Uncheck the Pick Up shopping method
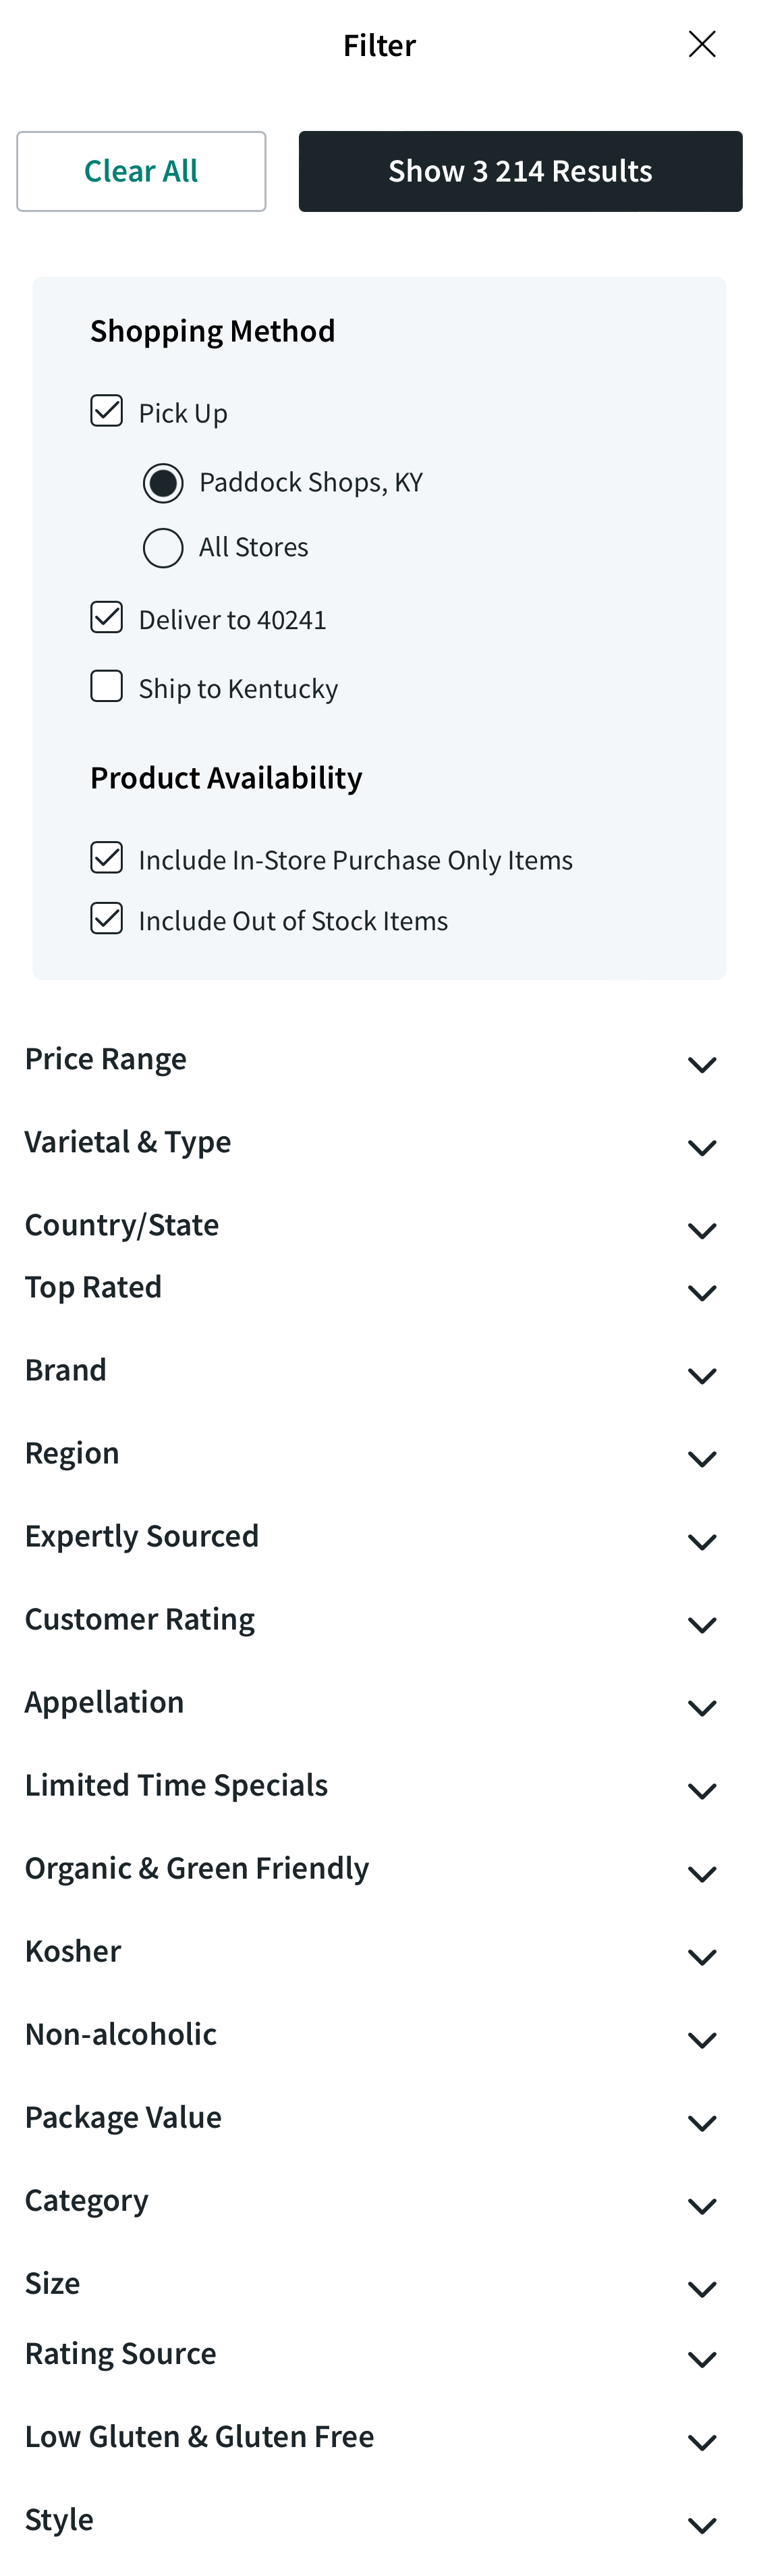 [106, 409]
